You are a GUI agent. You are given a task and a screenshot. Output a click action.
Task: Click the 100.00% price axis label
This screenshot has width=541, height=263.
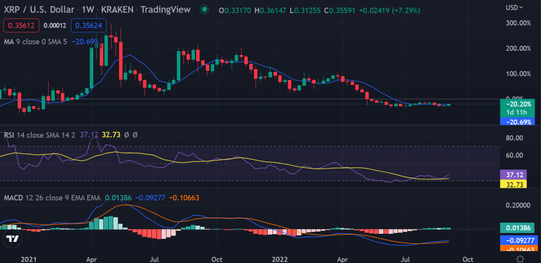click(x=519, y=74)
